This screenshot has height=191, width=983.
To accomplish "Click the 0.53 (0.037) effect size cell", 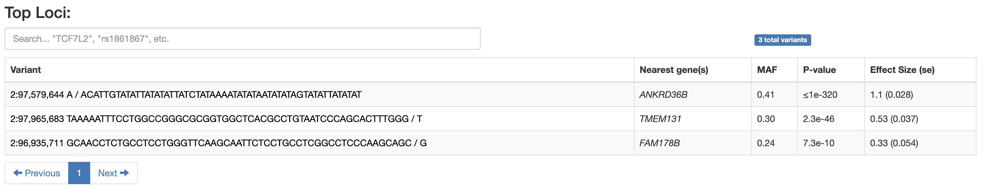I will click(x=894, y=119).
